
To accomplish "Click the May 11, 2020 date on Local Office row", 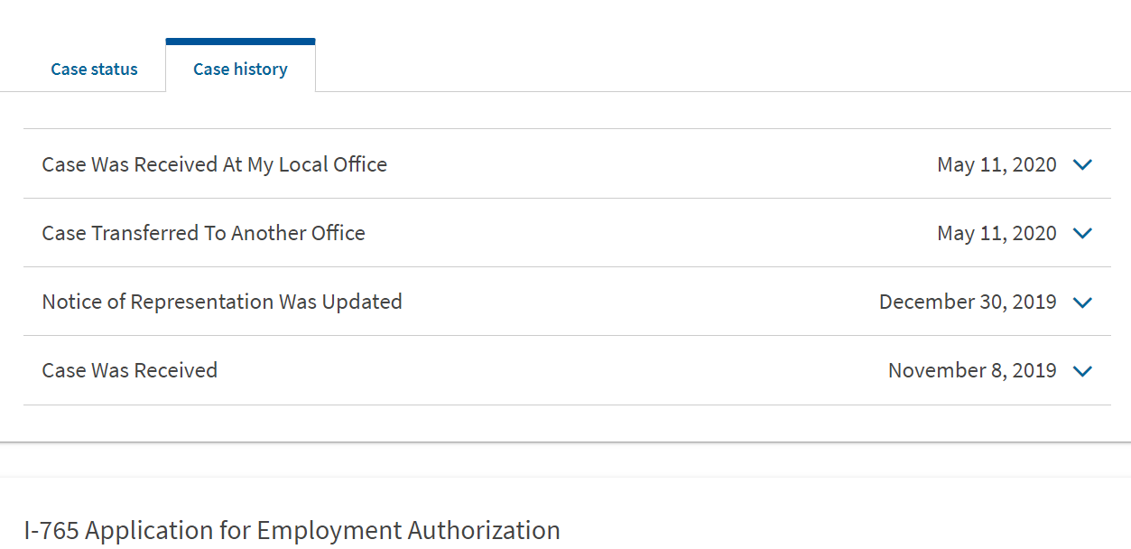I will pos(997,165).
